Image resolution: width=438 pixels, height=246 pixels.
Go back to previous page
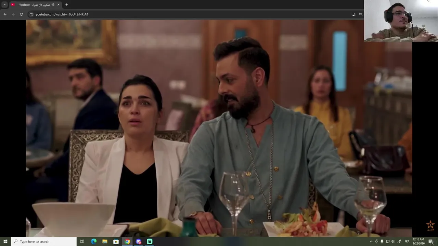tap(5, 14)
